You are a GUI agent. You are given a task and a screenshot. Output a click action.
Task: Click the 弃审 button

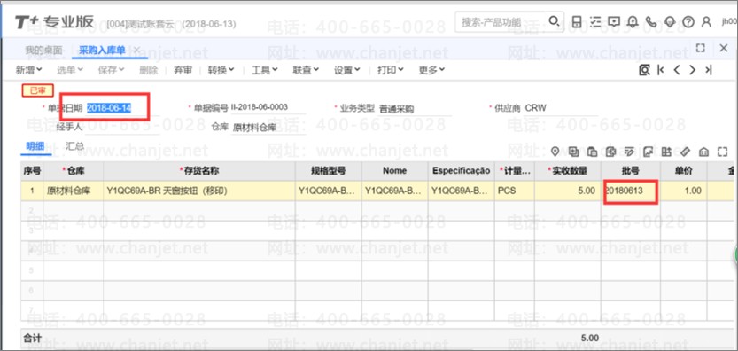(183, 70)
